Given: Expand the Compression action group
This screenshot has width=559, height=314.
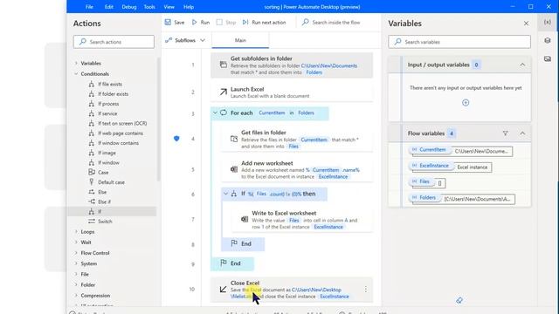Looking at the screenshot, I should (x=76, y=296).
